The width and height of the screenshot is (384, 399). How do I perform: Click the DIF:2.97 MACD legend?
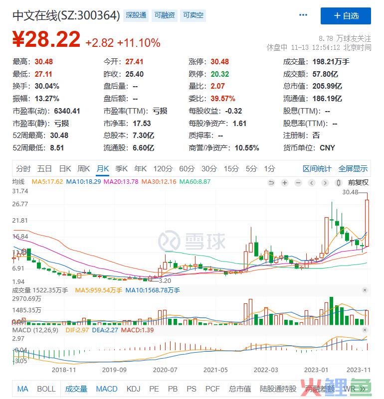(x=77, y=330)
